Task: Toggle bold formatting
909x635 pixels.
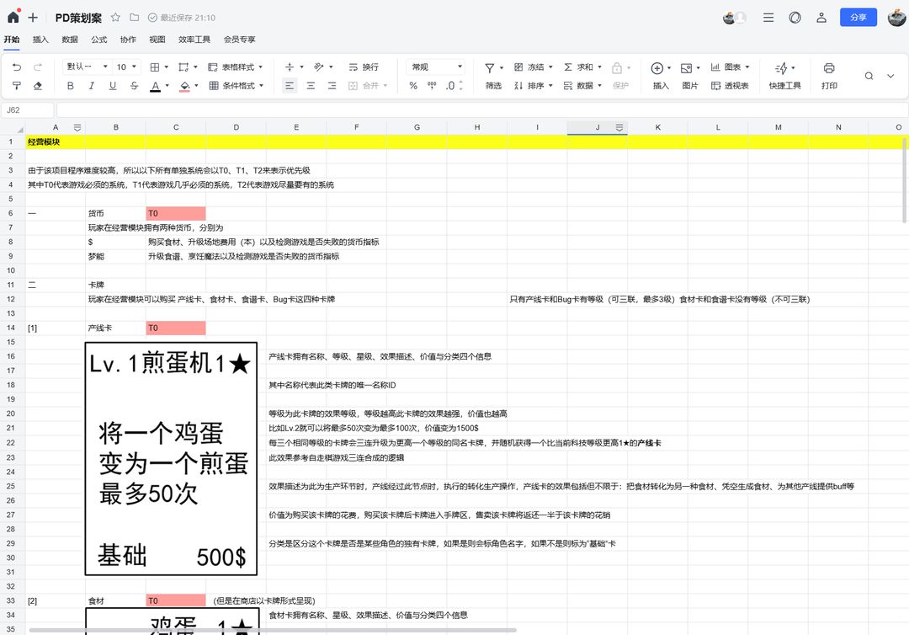Action: coord(70,86)
